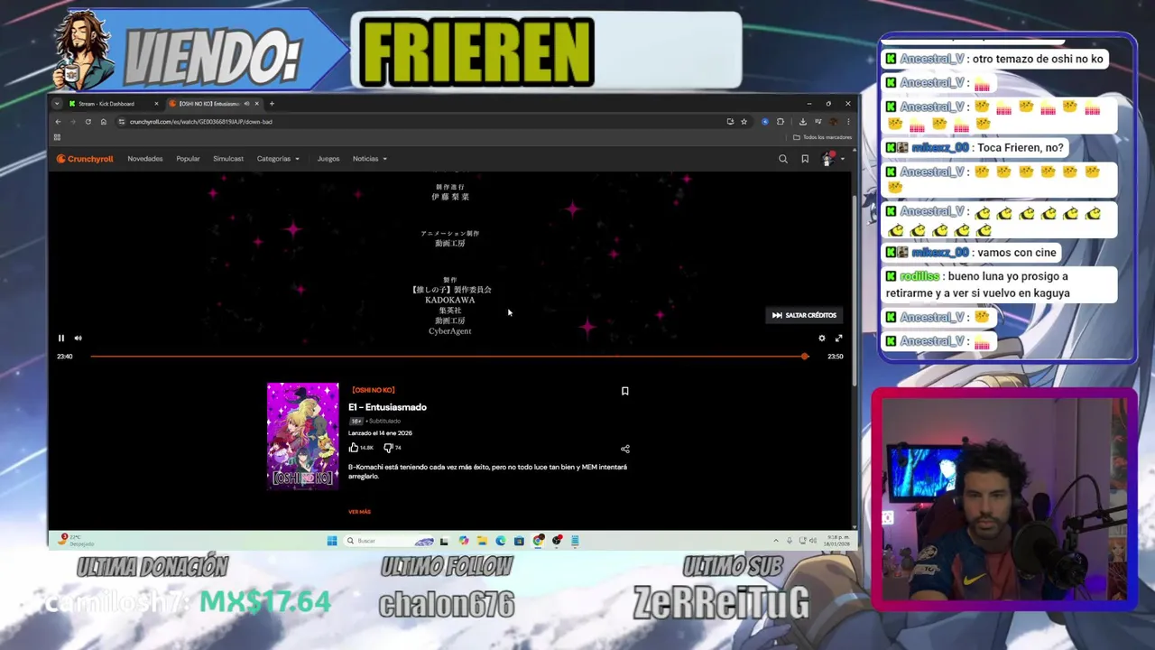Open video player settings gear
The height and width of the screenshot is (650, 1155).
pos(821,339)
